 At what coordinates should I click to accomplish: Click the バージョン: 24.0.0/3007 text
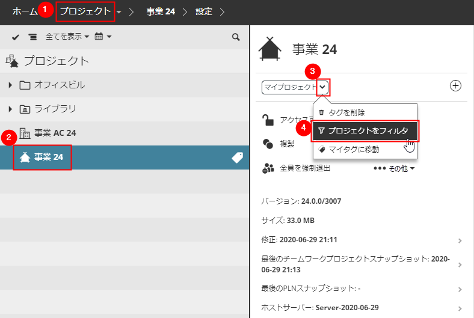[301, 201]
